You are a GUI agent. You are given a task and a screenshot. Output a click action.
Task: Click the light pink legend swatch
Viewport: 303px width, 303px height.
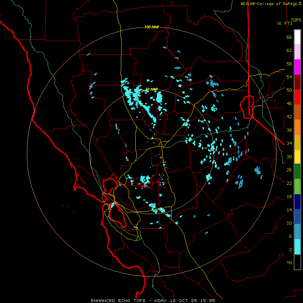coord(297,52)
